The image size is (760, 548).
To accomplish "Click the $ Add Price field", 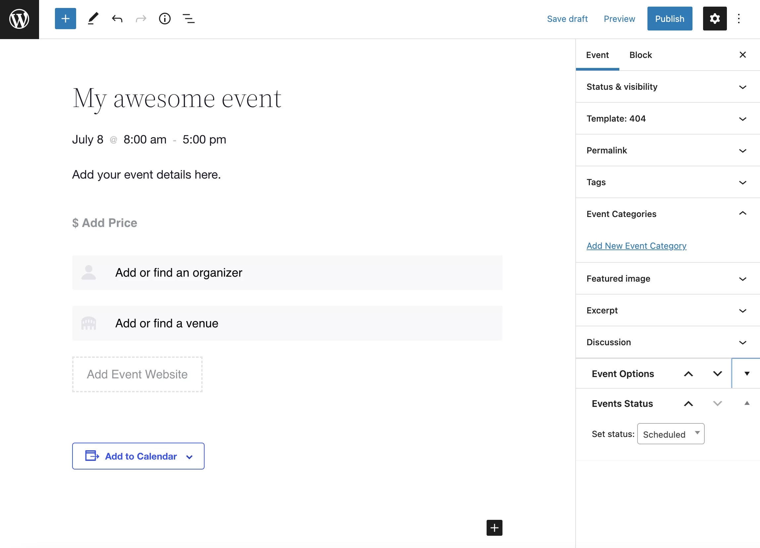I will 105,223.
